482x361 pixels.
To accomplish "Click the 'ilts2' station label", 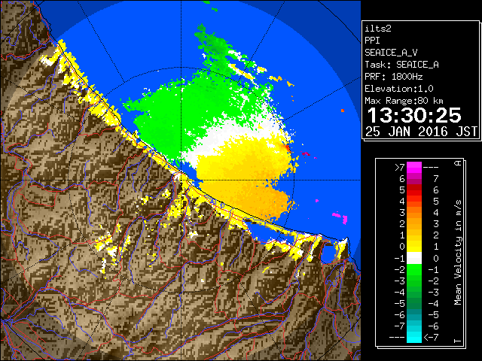I will click(x=378, y=29).
